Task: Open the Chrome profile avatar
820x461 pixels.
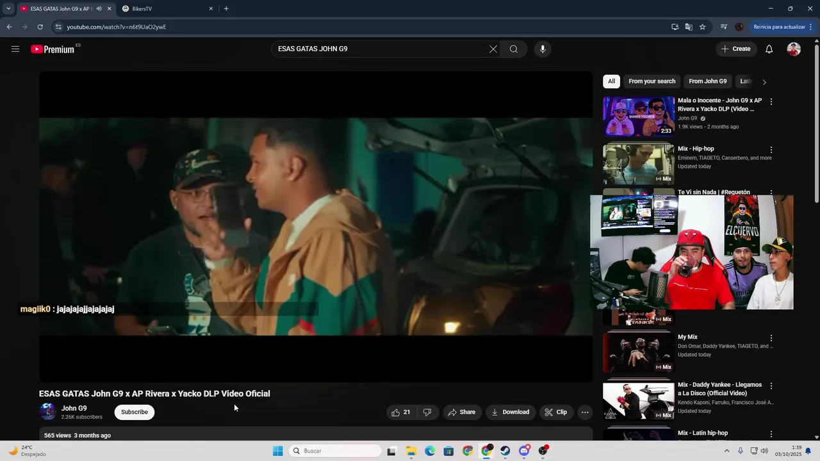Action: [x=739, y=27]
